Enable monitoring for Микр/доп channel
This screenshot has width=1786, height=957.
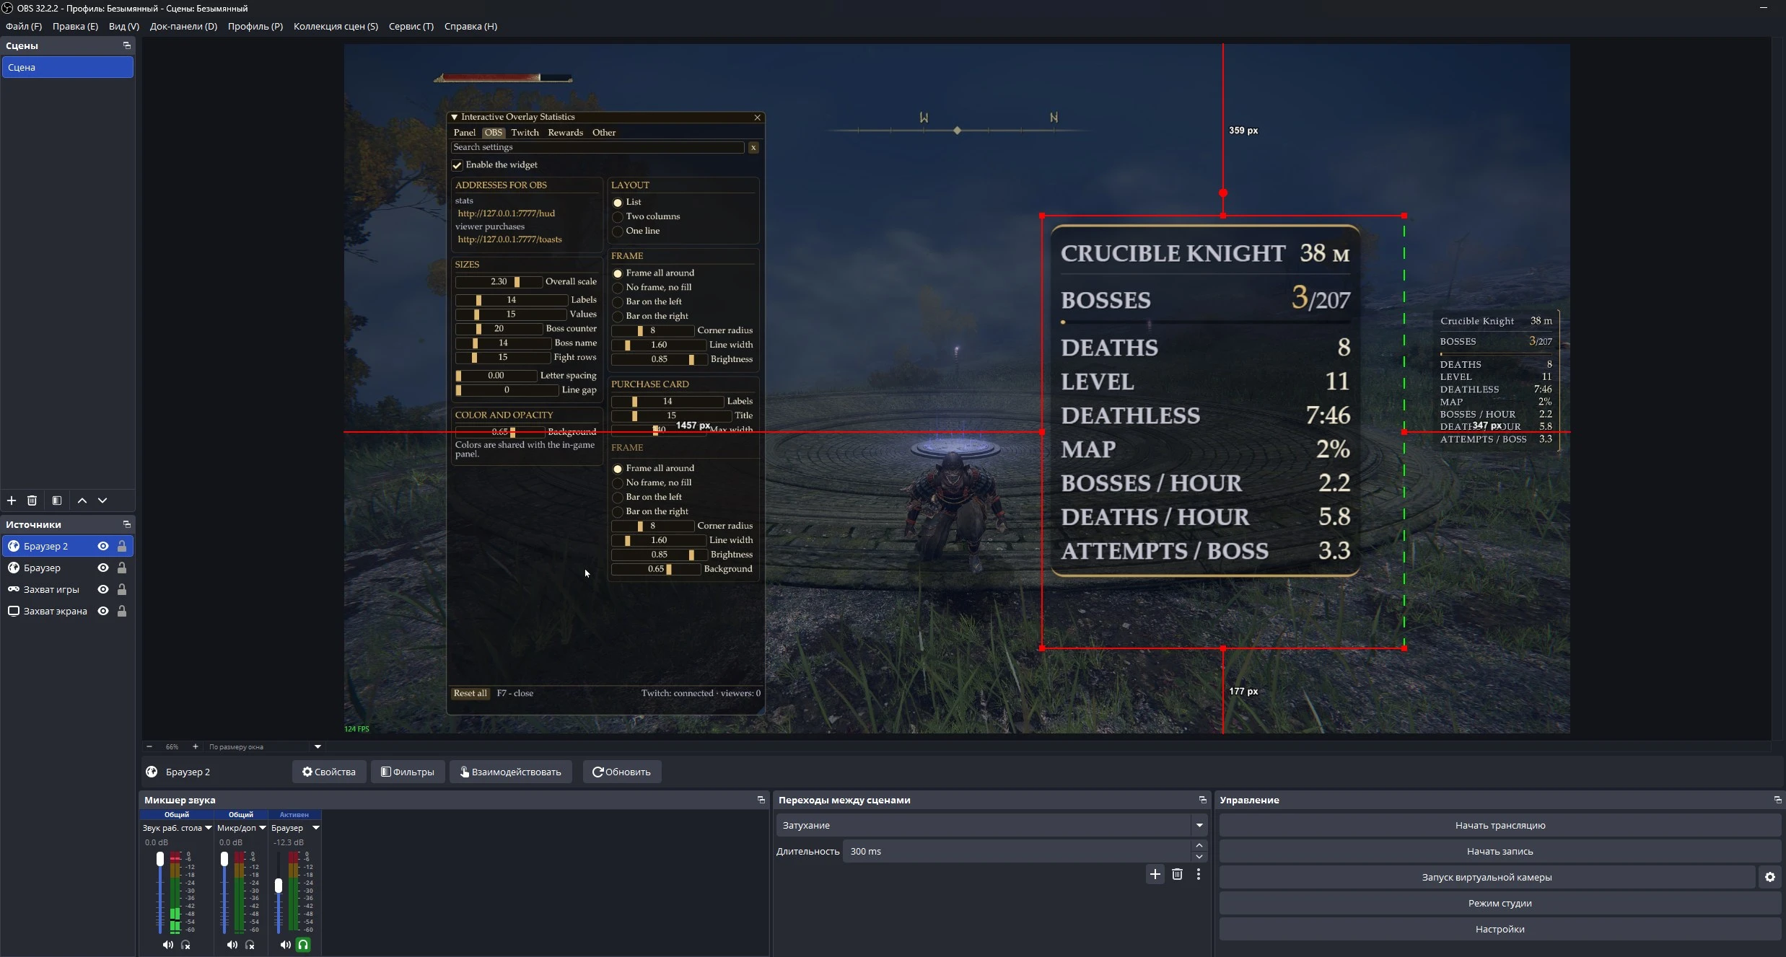(250, 945)
